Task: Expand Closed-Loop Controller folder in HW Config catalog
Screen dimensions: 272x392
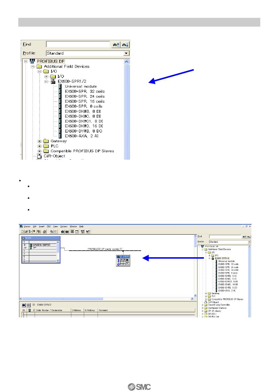Action: click(x=202, y=305)
